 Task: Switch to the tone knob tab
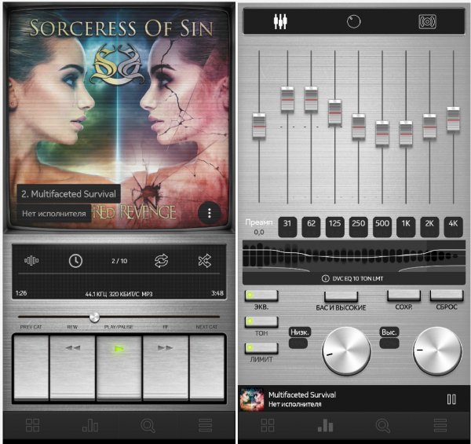pos(353,21)
